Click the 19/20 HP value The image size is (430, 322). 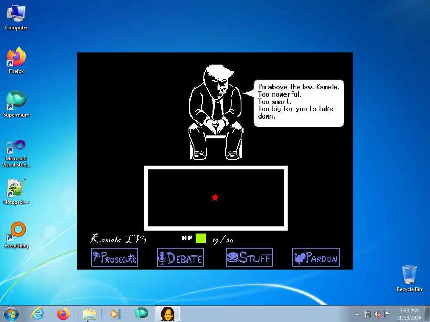(223, 240)
